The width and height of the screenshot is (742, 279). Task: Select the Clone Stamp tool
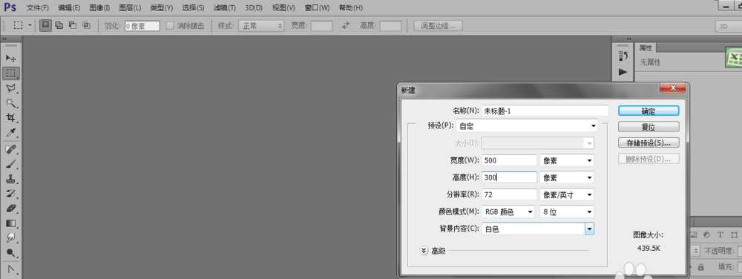click(x=11, y=179)
